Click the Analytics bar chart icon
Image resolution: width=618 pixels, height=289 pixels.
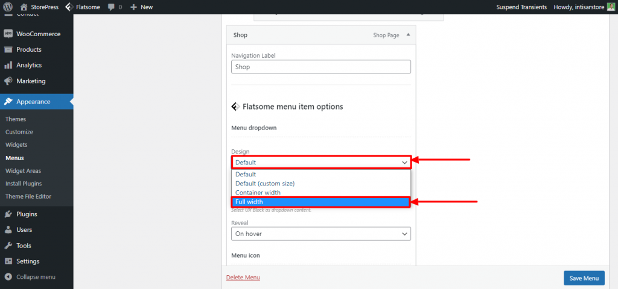tap(8, 65)
